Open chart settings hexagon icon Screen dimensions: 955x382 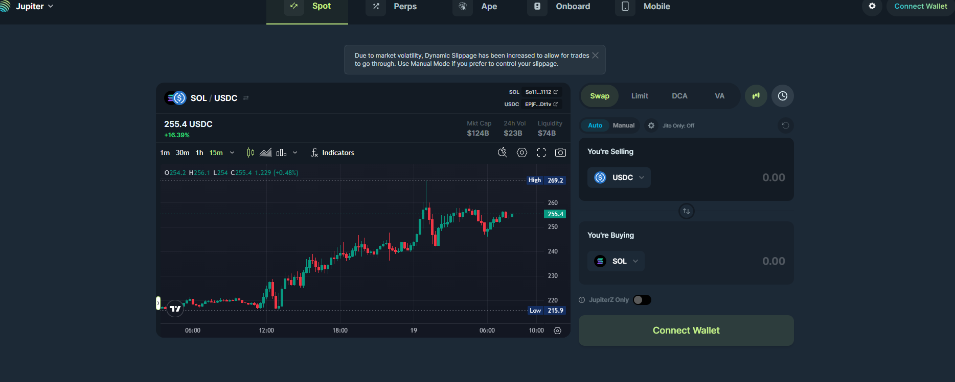(x=522, y=152)
